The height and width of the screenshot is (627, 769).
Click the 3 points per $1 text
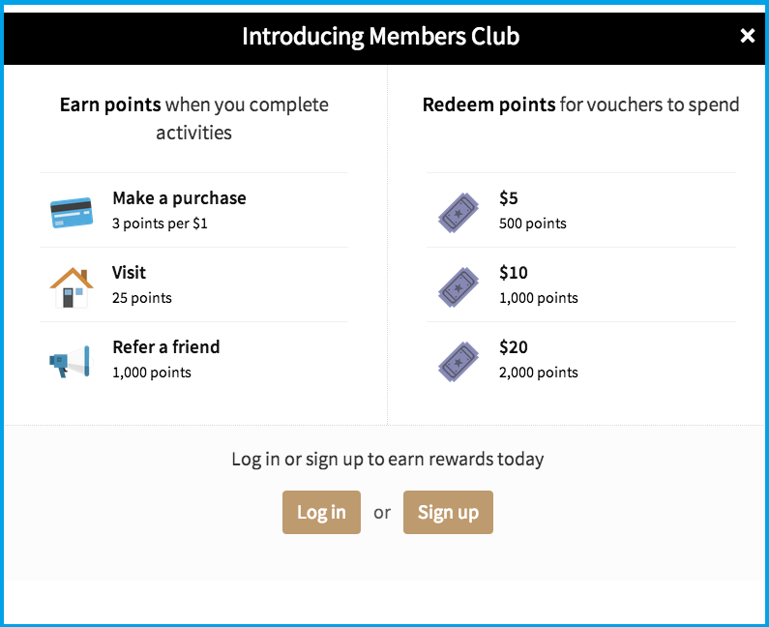coord(160,224)
